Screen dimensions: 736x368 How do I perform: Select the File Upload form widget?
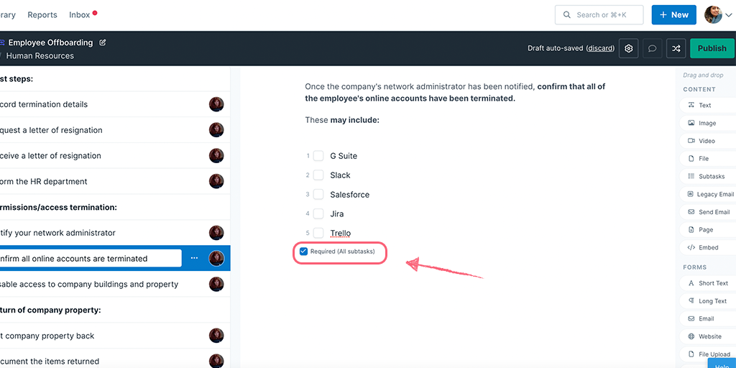pyautogui.click(x=708, y=354)
